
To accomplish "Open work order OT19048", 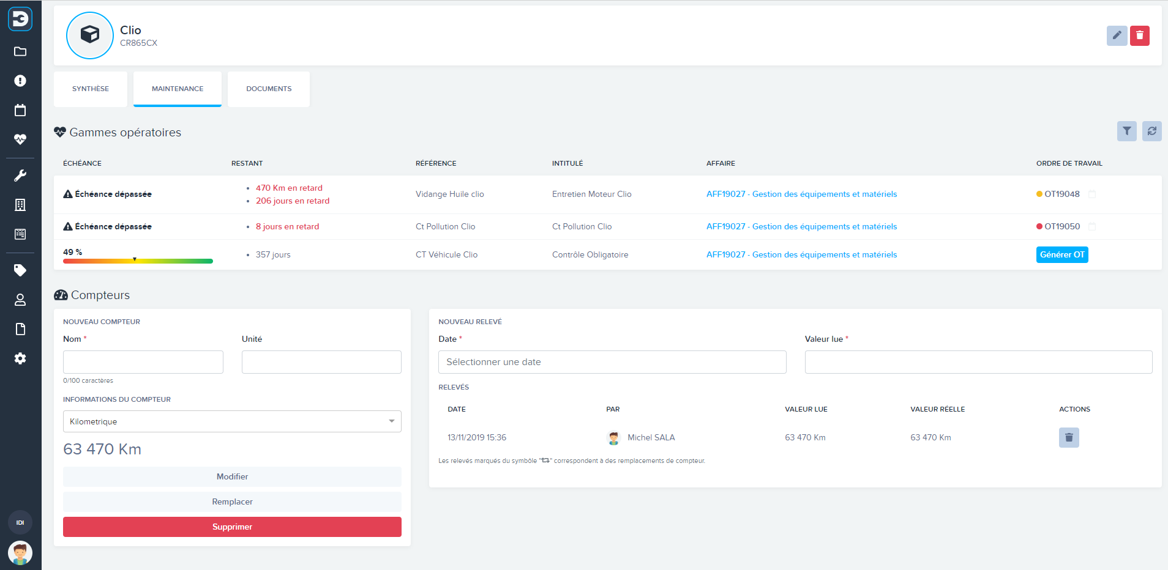I will click(1061, 194).
